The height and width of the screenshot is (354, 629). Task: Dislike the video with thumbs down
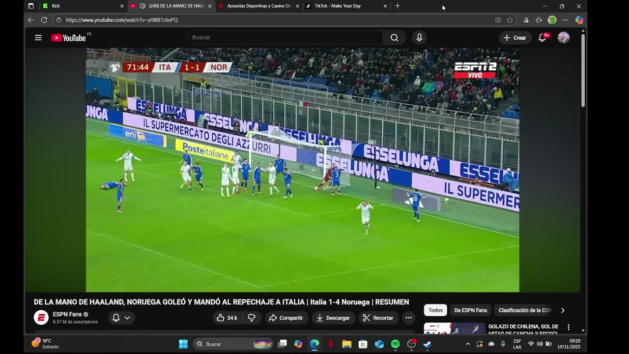coord(252,318)
